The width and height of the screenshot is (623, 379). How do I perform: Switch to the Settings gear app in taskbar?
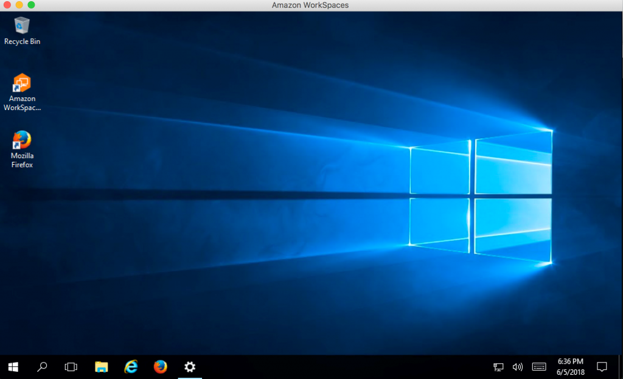[x=190, y=367]
